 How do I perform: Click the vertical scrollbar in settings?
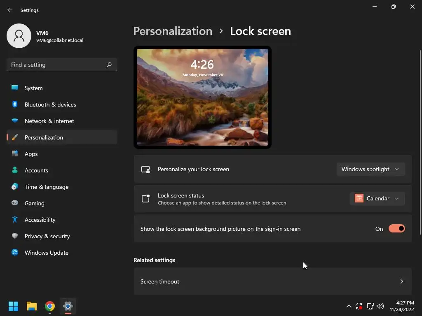click(x=420, y=142)
